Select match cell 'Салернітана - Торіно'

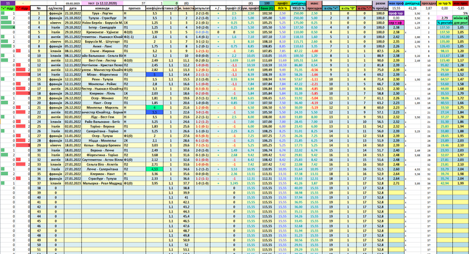pos(102,131)
